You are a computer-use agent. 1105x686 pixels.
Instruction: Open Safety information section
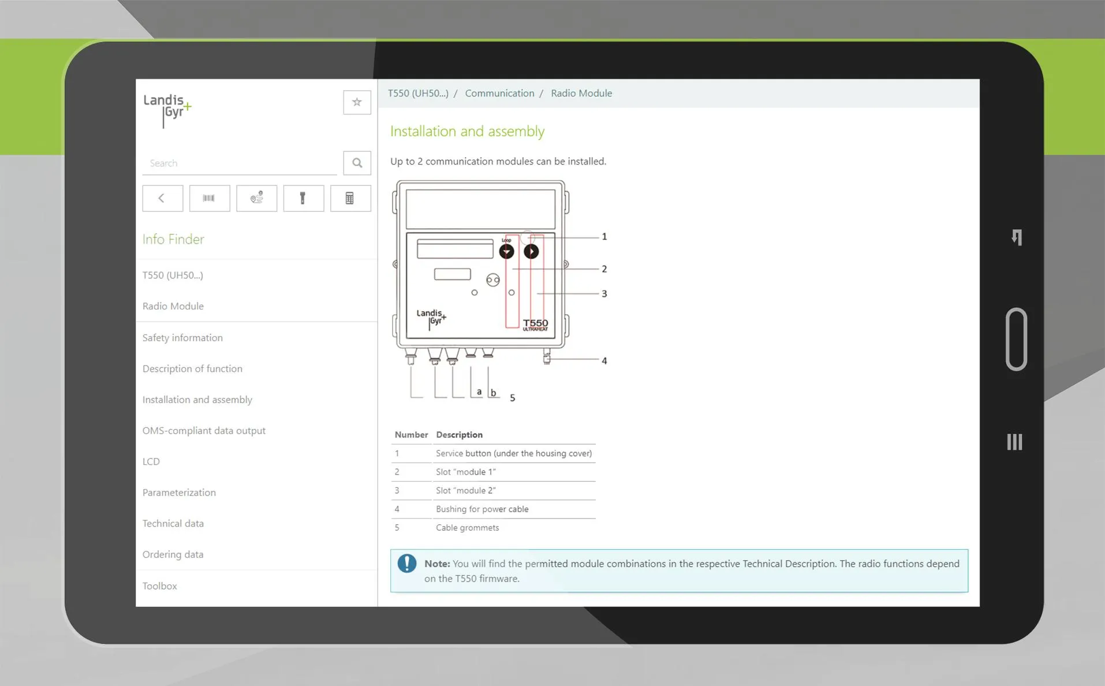[x=182, y=338]
